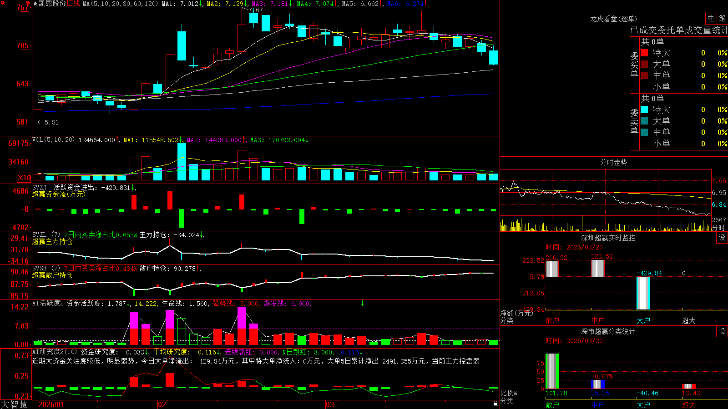
Task: Click the -429.84 大户 bar in 实时监控
Action: click(x=643, y=293)
